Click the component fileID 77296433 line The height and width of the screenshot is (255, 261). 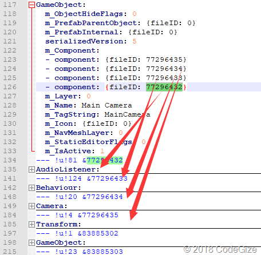click(116, 78)
